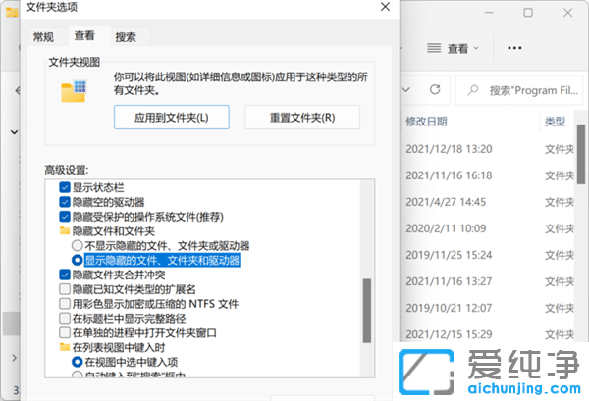Select row dated 2019/10/21 12:07
589x401 pixels.
pyautogui.click(x=488, y=308)
